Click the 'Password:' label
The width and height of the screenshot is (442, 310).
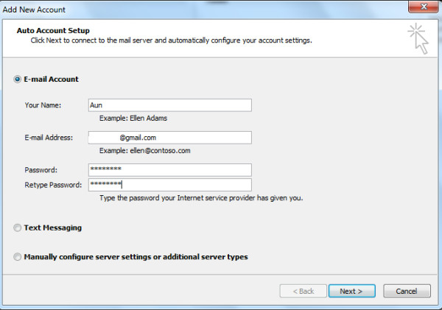[x=41, y=170]
